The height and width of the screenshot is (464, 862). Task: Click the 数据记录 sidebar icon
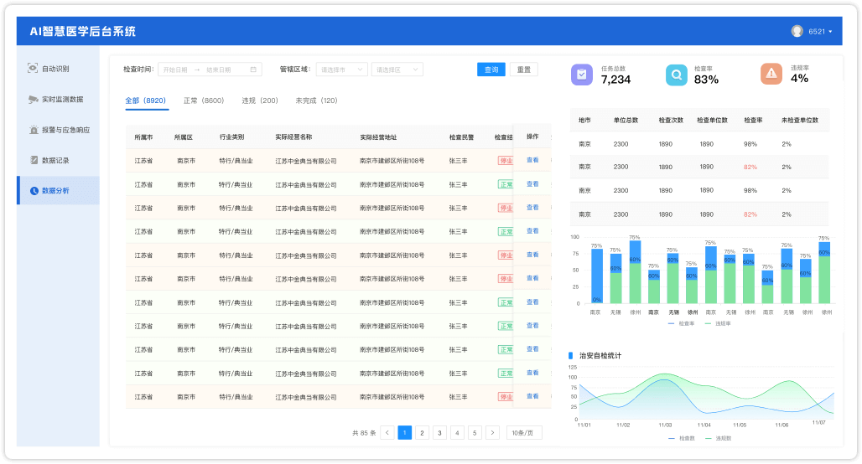[x=34, y=160]
